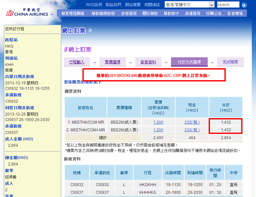Open the RSS說明 link

pyautogui.click(x=94, y=5)
